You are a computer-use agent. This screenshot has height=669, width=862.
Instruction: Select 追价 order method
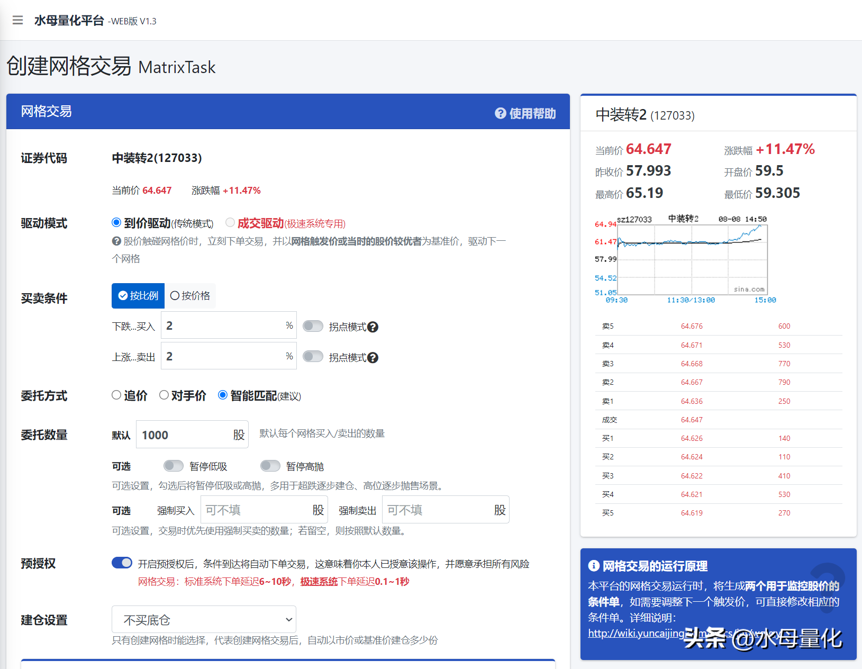click(x=116, y=395)
